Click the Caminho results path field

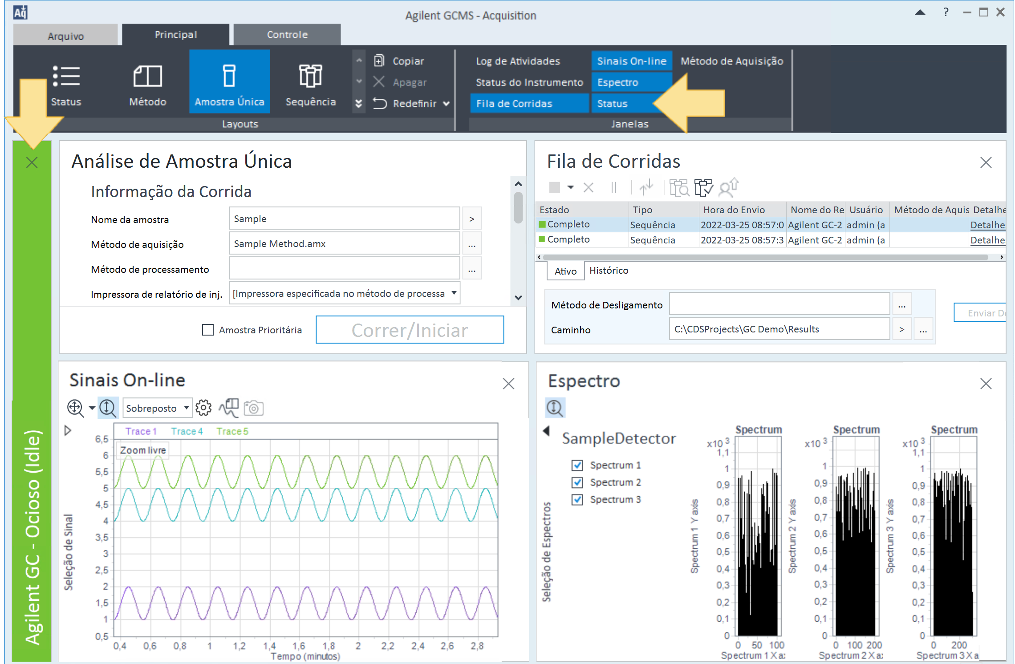click(780, 329)
